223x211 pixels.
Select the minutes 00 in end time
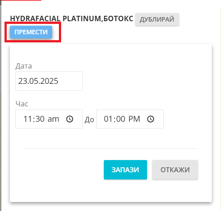(120, 119)
